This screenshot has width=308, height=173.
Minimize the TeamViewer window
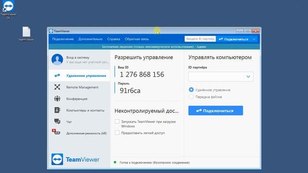(240, 31)
